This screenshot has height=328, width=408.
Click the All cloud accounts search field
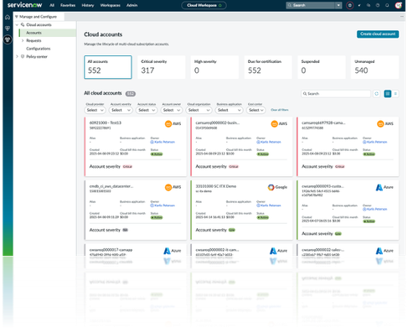tap(336, 94)
